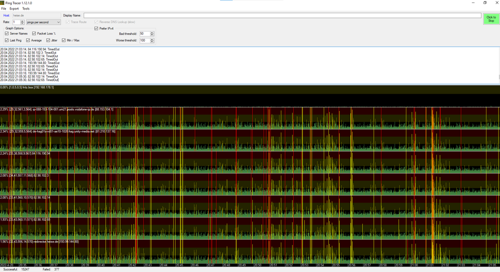Click the 20:45 time axis label
This screenshot has height=272, width=500.
[x=179, y=265]
